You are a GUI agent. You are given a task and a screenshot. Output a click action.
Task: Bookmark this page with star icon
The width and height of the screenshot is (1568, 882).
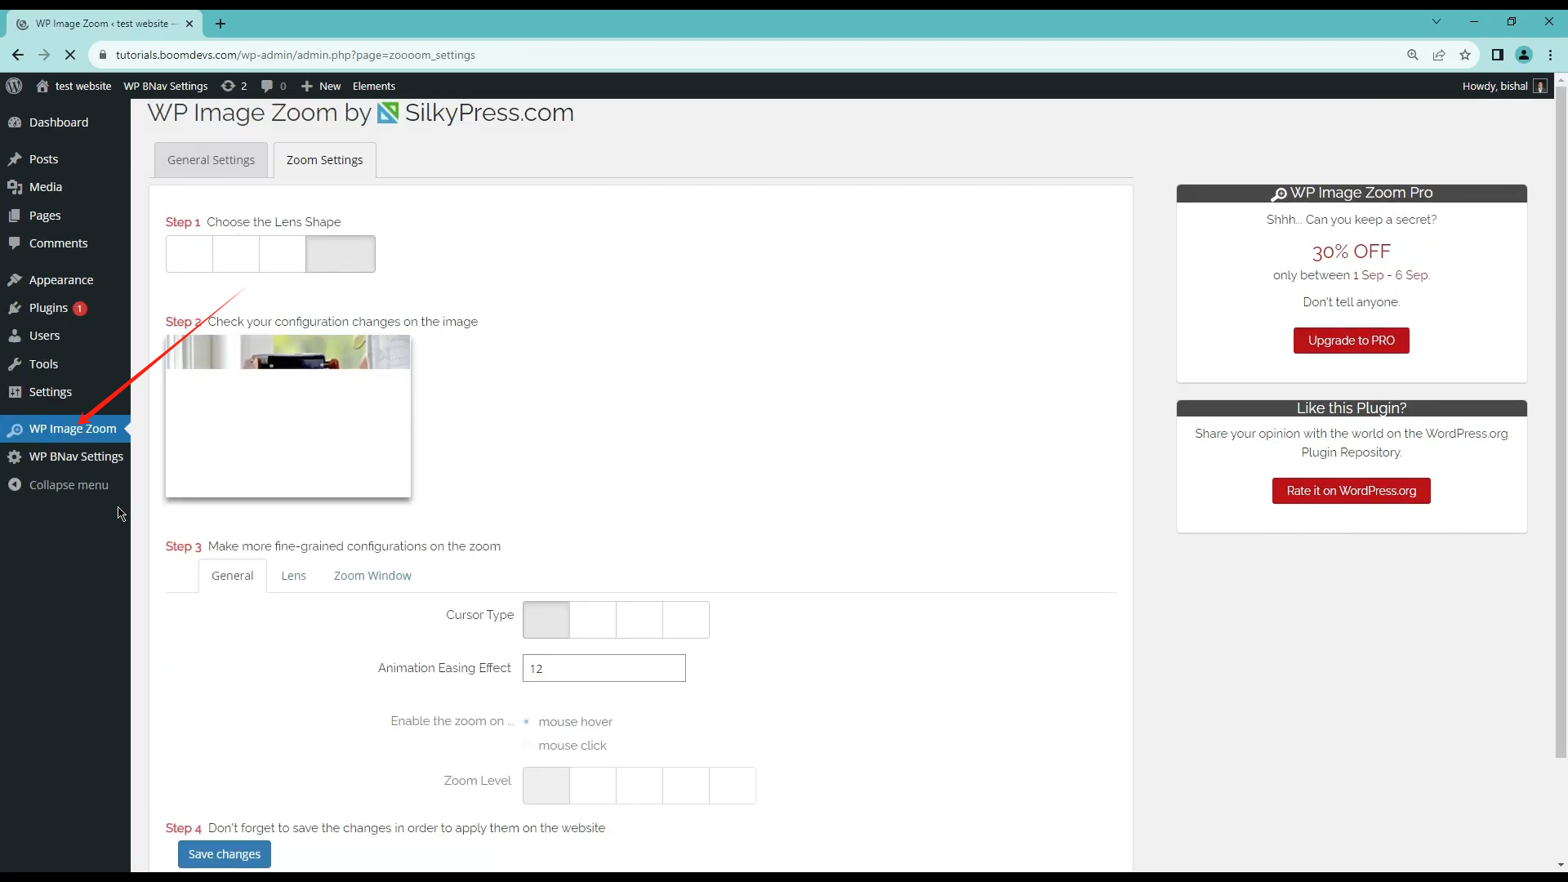[x=1465, y=55]
